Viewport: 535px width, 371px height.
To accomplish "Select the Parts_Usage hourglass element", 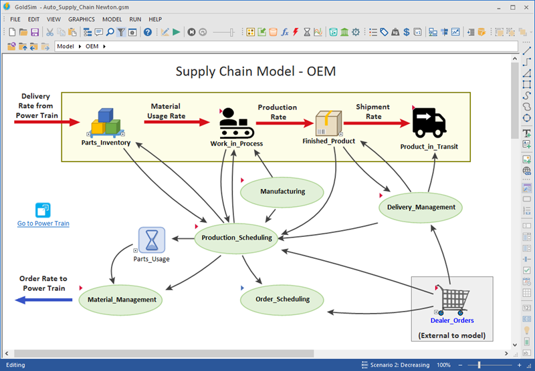I will [x=152, y=240].
